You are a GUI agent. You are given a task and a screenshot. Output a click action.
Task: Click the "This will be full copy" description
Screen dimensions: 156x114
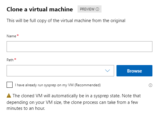66,21
